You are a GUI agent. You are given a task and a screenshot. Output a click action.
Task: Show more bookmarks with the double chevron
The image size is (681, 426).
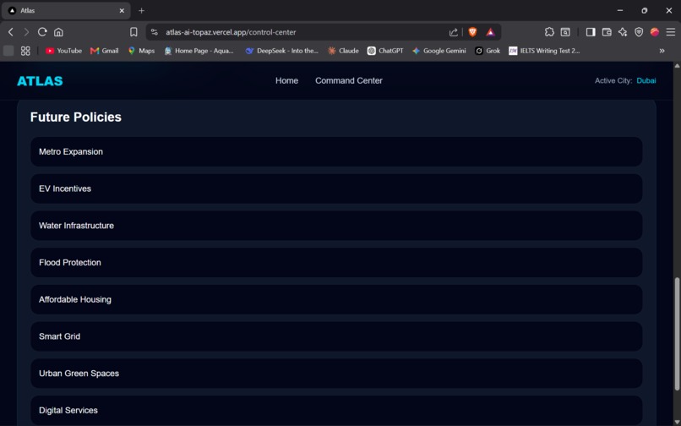[x=662, y=51]
